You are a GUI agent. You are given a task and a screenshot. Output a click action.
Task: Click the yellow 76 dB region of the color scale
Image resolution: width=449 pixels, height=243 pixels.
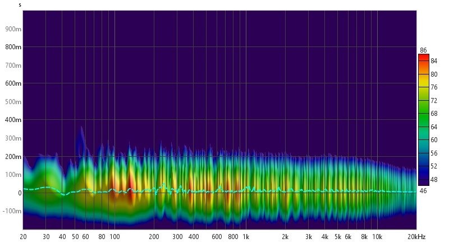point(423,87)
